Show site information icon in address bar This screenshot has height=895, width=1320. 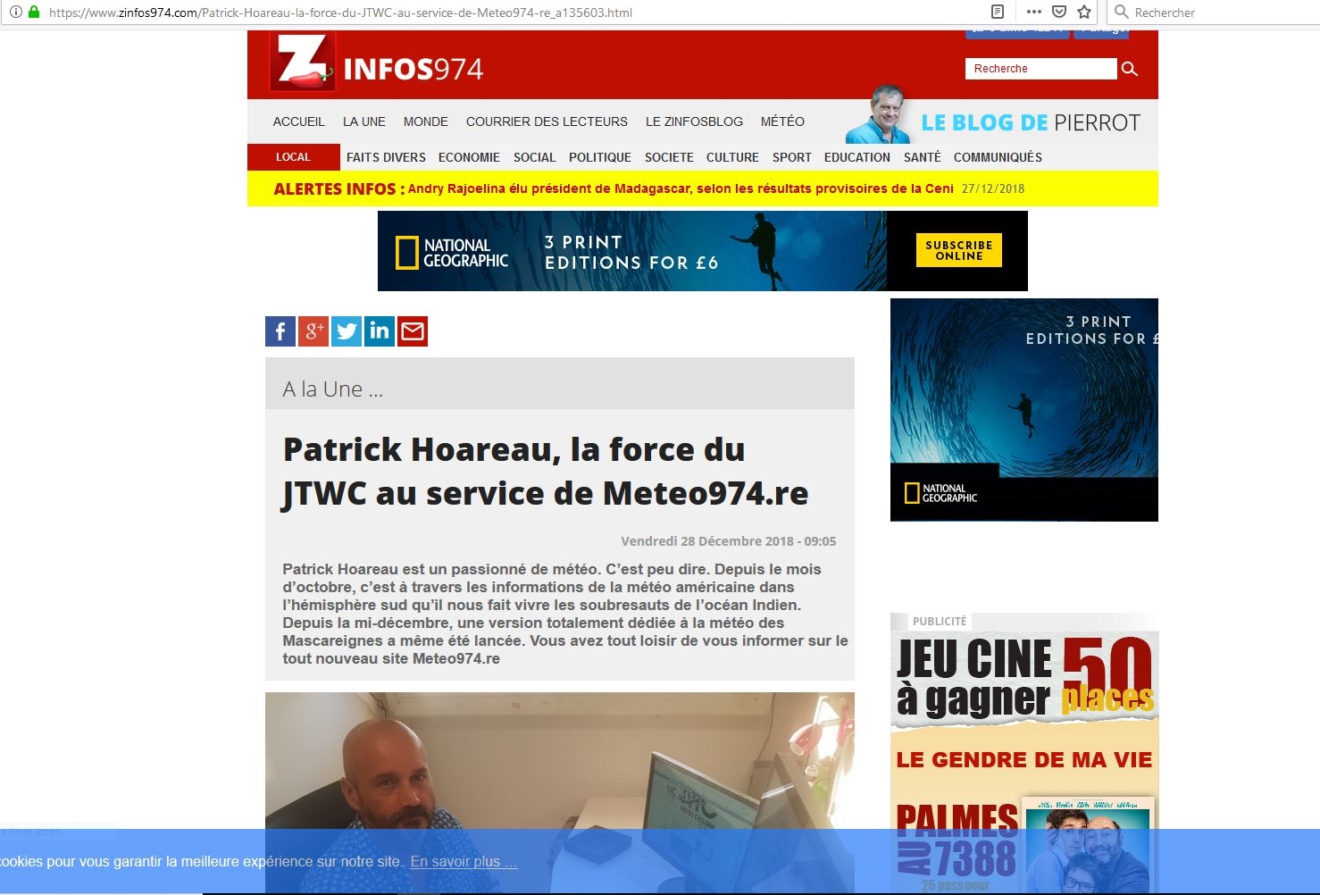click(x=15, y=13)
